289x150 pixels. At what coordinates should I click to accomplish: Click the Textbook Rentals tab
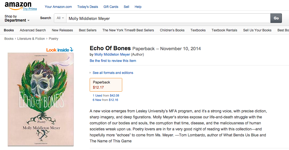224,30
